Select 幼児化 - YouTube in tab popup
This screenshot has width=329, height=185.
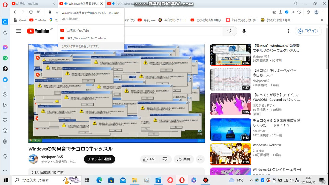pos(91,30)
